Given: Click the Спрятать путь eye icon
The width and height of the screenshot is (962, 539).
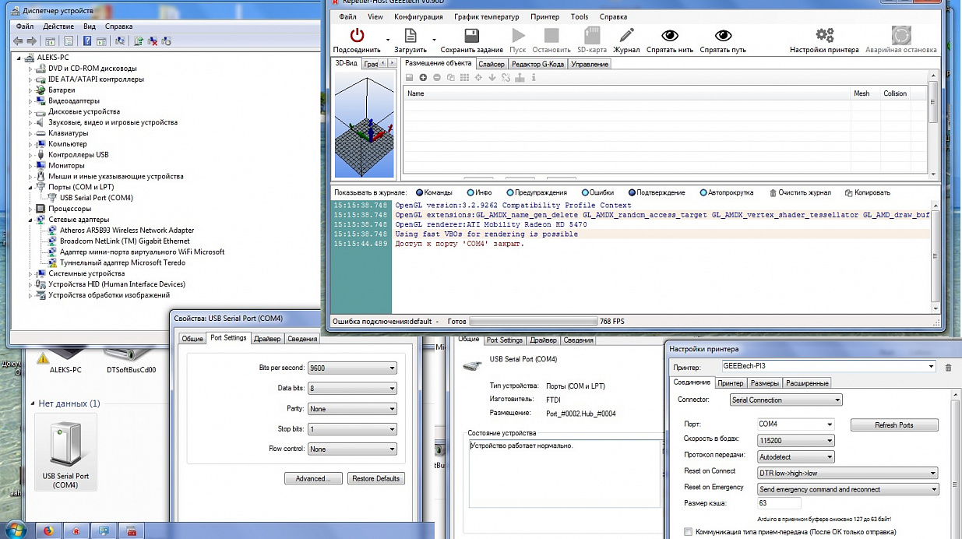Looking at the screenshot, I should tap(723, 36).
